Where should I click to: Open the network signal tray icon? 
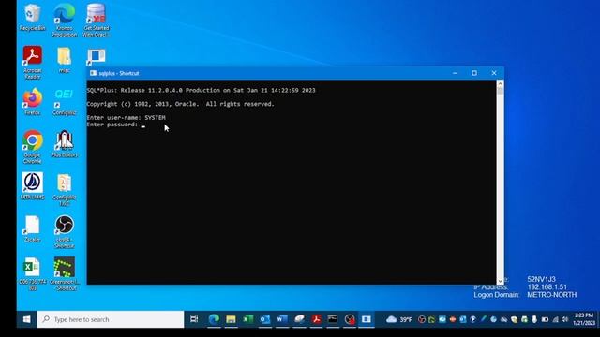(555, 319)
